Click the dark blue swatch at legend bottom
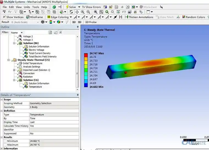The width and height of the screenshot is (209, 150). 86,85
